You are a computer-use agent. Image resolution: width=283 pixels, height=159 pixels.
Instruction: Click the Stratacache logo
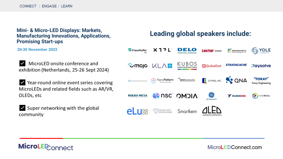(x=236, y=65)
